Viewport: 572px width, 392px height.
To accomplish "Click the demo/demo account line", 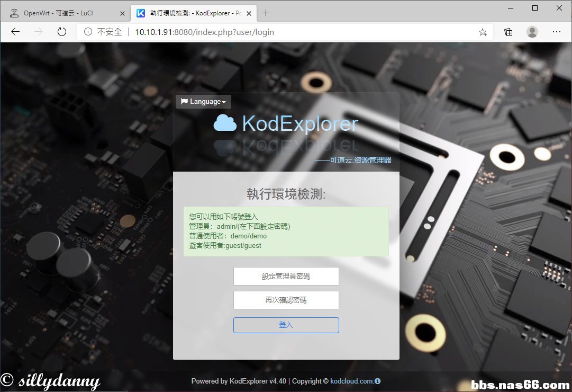I will click(x=228, y=236).
